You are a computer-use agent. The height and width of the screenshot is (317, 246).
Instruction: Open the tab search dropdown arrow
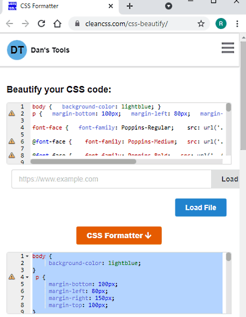point(168,6)
